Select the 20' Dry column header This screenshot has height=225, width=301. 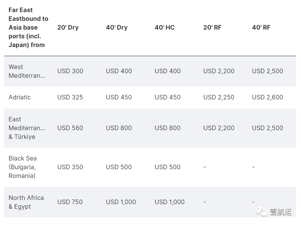click(x=68, y=27)
